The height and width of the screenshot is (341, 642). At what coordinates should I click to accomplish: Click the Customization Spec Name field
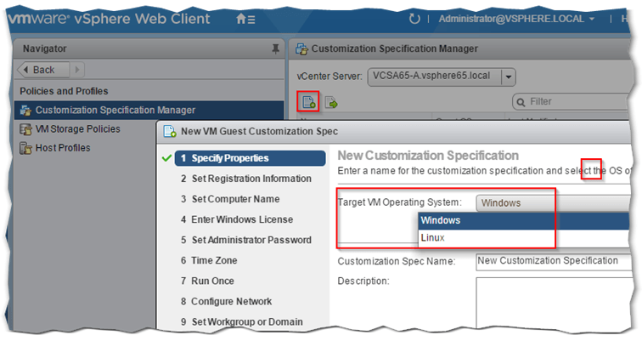(x=553, y=261)
